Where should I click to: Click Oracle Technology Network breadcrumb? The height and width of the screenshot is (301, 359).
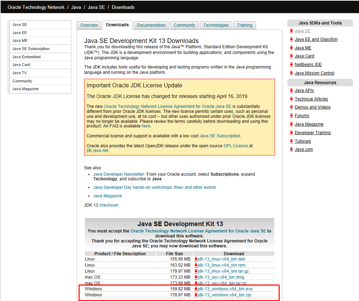36,7
